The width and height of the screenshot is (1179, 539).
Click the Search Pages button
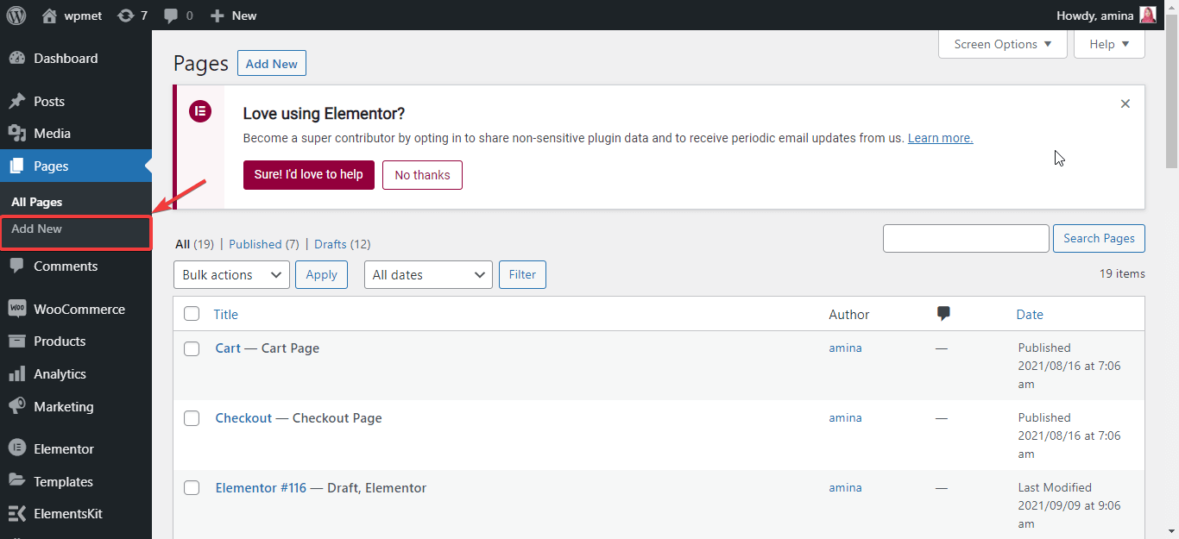coord(1099,239)
